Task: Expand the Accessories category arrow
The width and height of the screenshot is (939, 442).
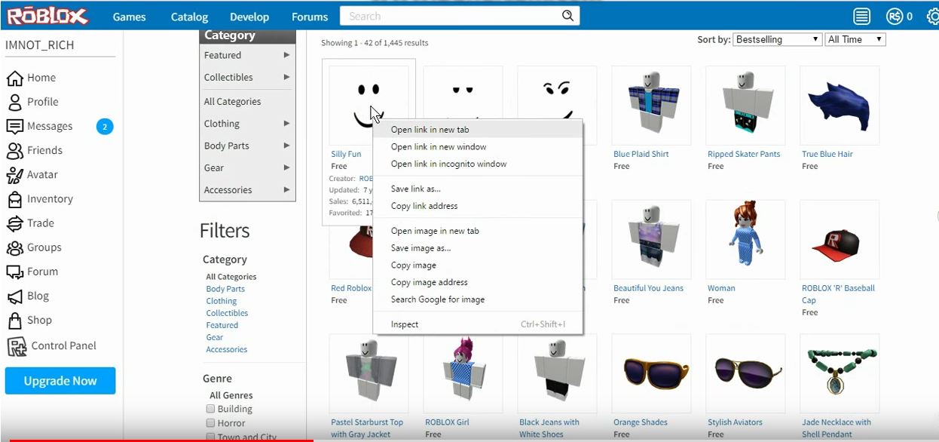Action: [x=286, y=190]
